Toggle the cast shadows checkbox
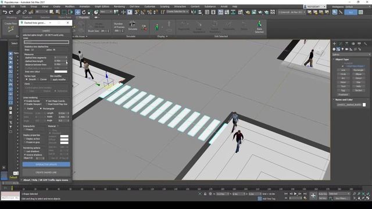372x209 pixels. point(25,152)
